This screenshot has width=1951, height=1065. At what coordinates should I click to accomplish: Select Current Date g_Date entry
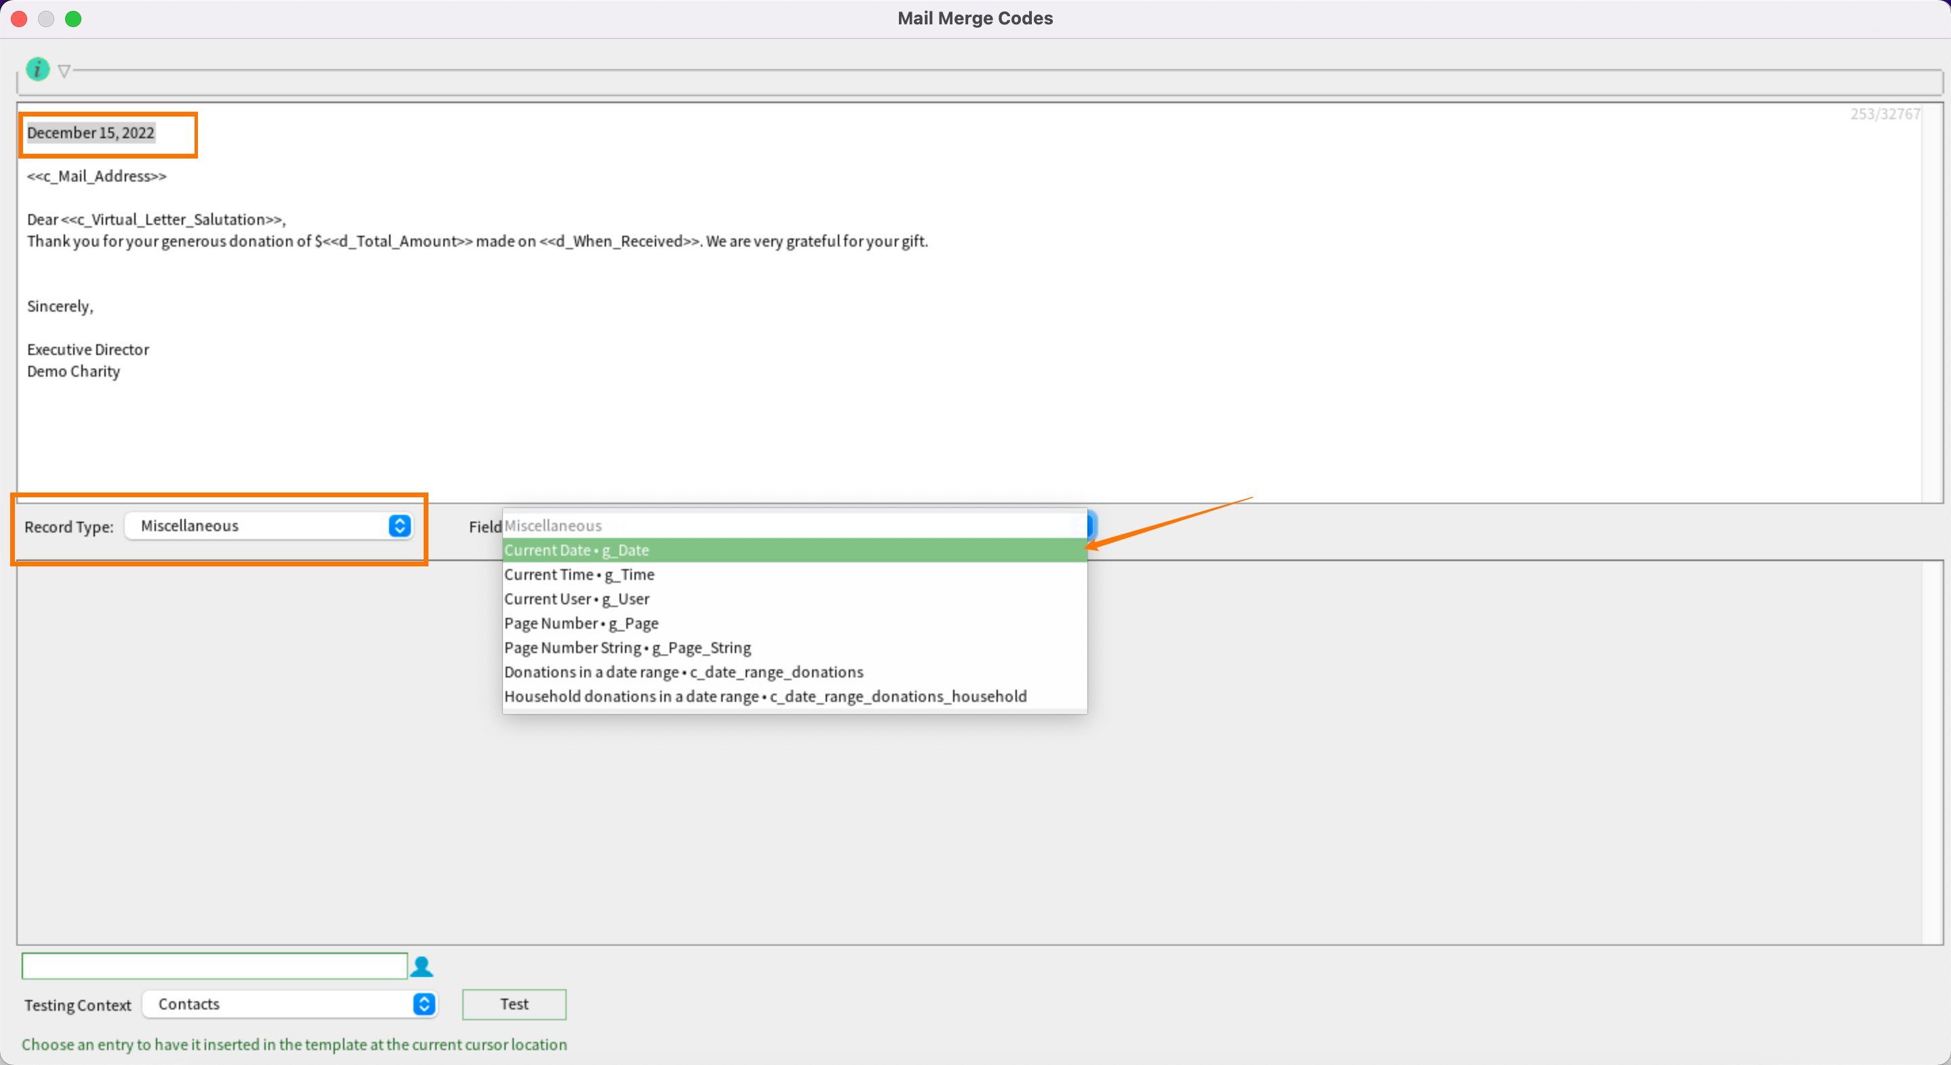tap(795, 550)
